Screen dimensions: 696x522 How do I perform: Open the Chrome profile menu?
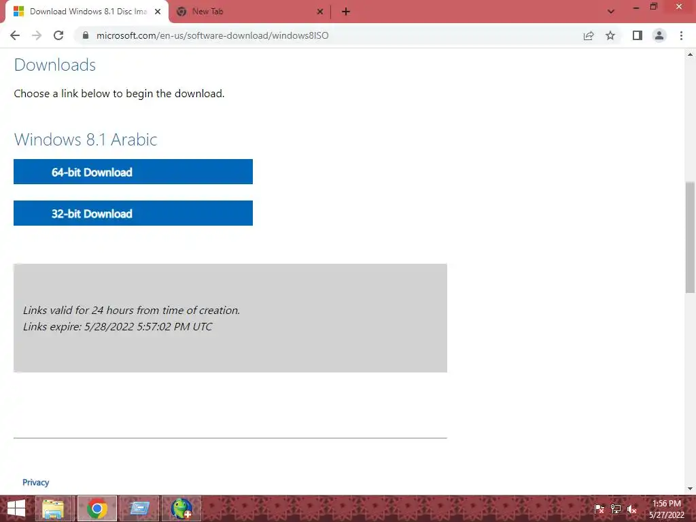click(659, 35)
